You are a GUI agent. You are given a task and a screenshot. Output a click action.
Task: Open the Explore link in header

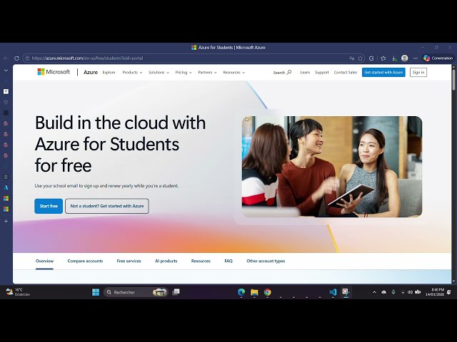(109, 73)
